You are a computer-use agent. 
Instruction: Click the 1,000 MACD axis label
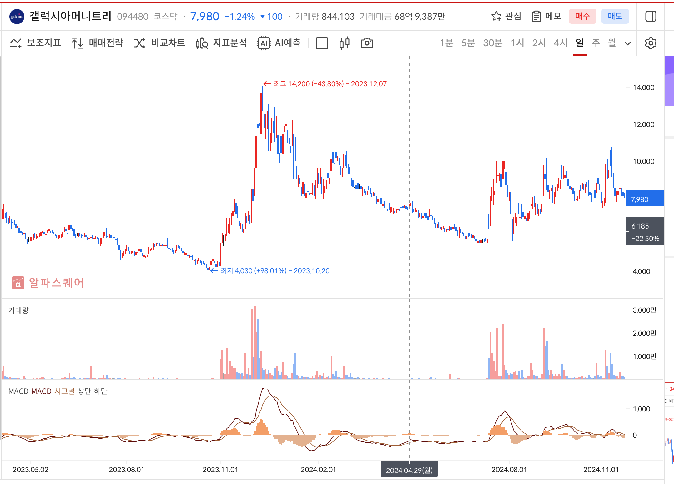[641, 409]
